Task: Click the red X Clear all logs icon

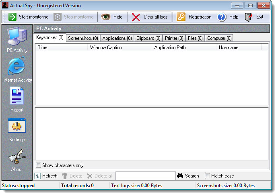Action: (136, 17)
